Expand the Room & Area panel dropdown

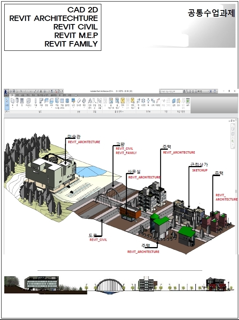tap(119, 112)
